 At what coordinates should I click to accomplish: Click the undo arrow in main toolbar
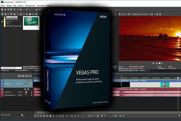pos(27,10)
